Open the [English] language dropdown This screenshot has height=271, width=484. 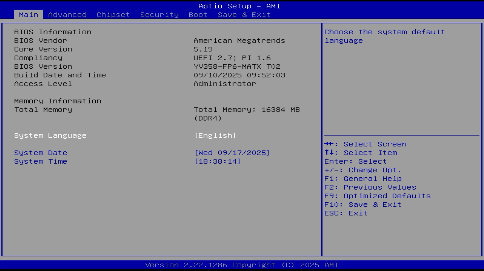click(x=215, y=135)
